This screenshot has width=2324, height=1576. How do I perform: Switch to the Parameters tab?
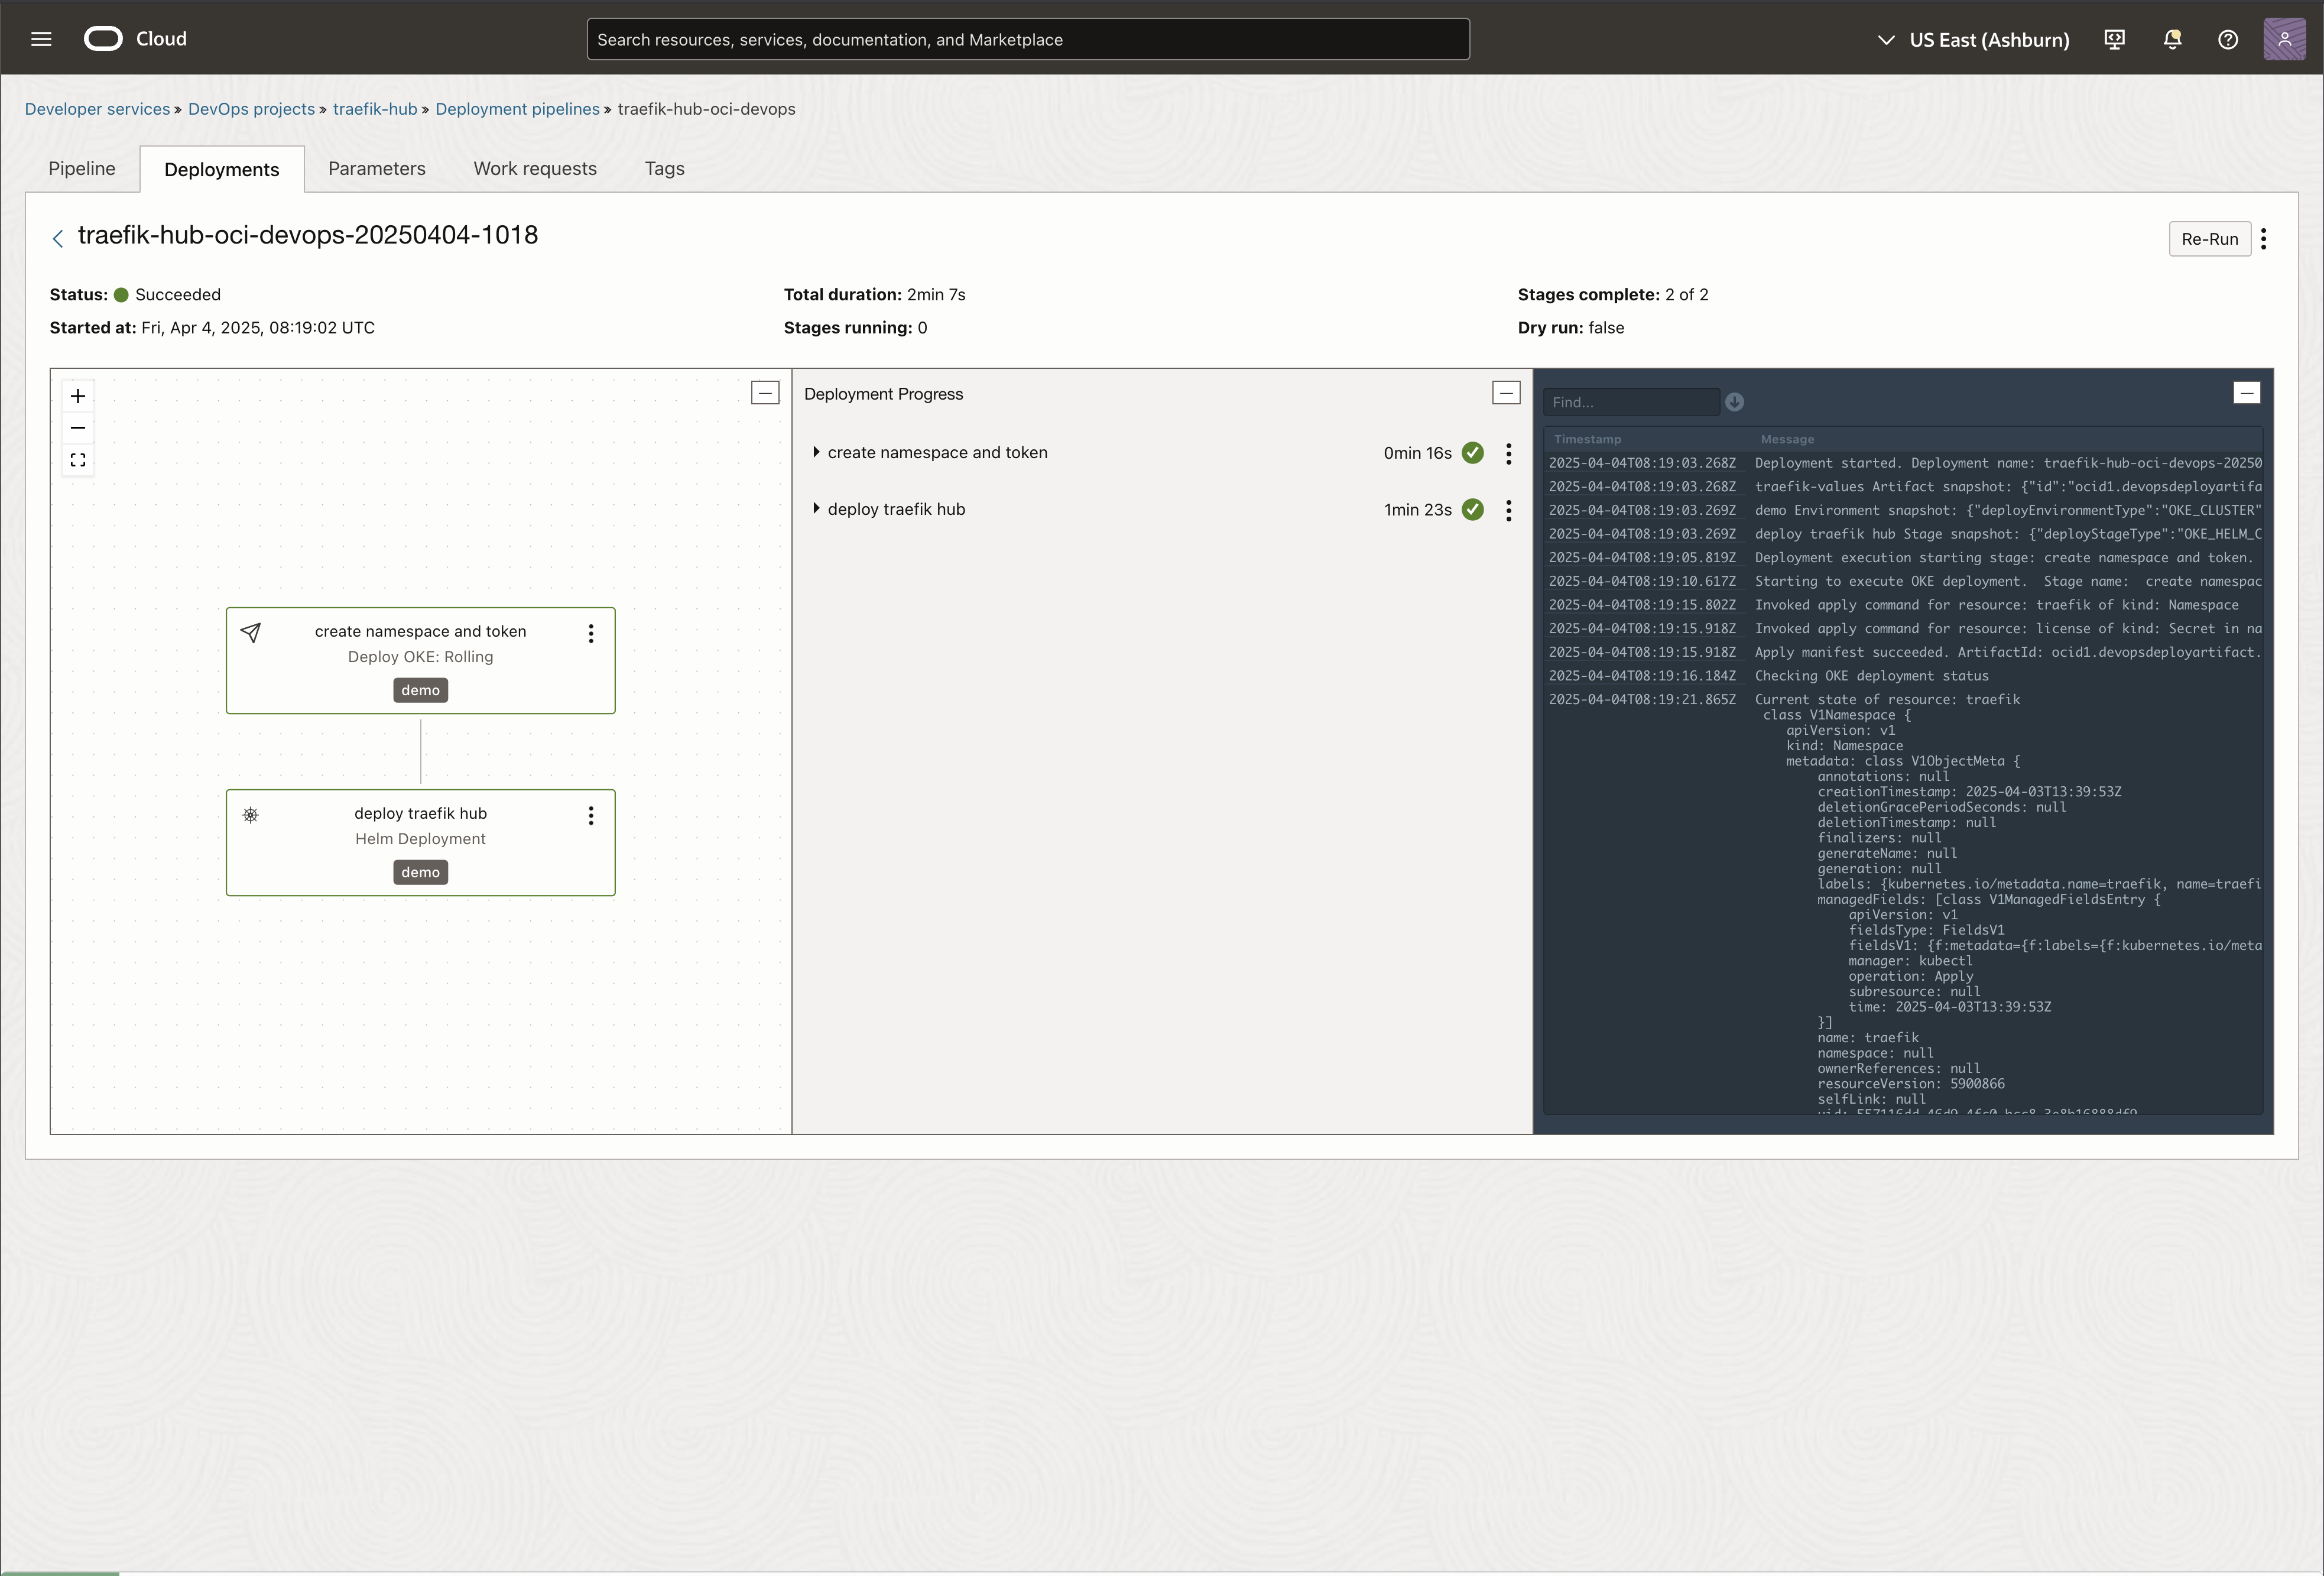point(377,168)
